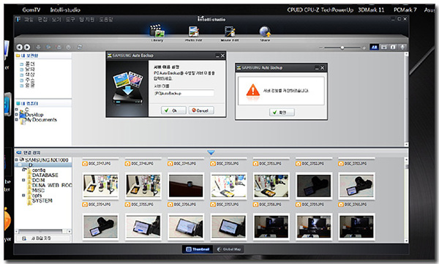Click the server name field containing PCAutoBackup
The image size is (439, 264).
click(184, 93)
